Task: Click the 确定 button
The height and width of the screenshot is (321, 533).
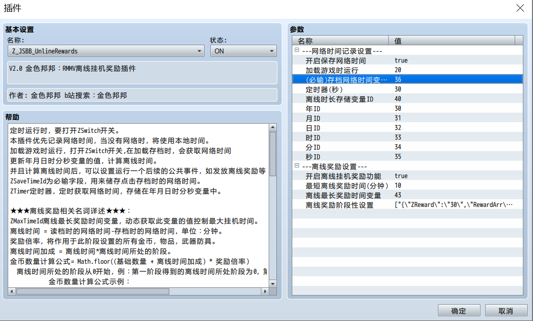Action: [x=459, y=310]
